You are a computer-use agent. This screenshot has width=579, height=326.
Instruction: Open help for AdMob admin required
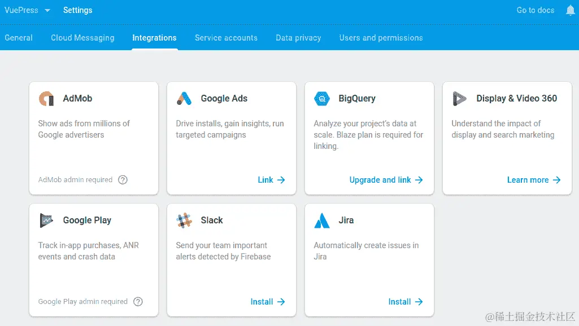[123, 180]
